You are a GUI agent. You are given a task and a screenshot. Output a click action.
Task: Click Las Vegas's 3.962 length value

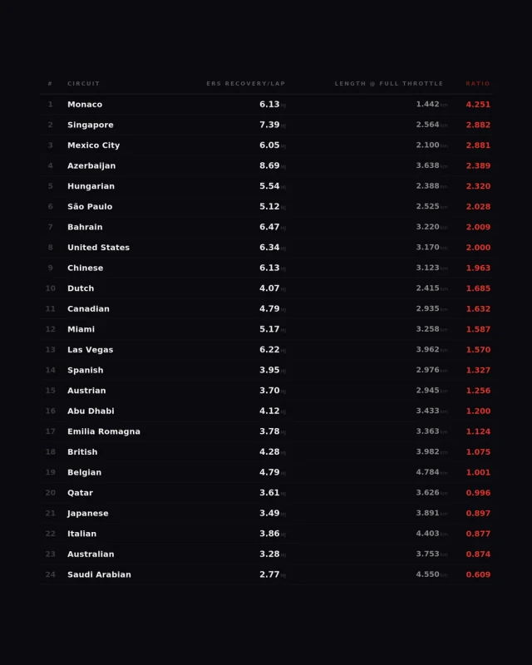(427, 349)
